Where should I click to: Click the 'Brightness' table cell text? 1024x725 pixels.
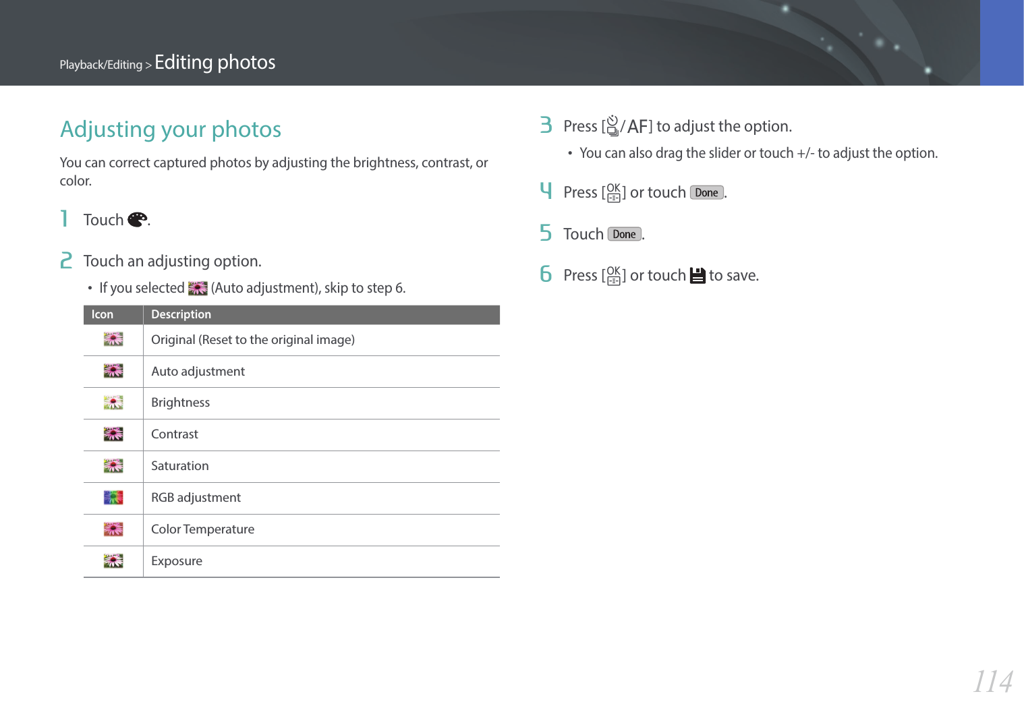point(181,403)
